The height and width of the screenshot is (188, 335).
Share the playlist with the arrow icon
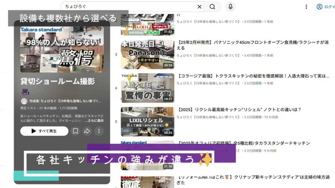click(87, 131)
